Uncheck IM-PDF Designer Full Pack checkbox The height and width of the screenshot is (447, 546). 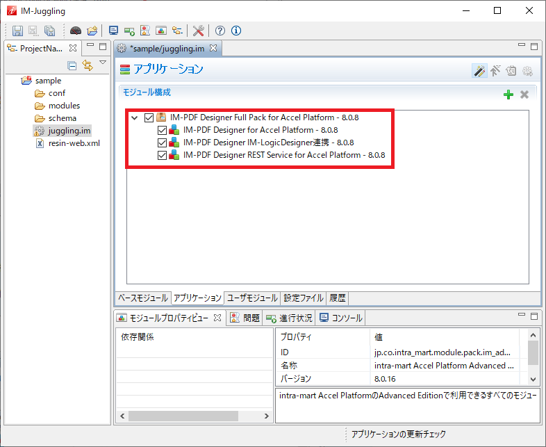click(x=149, y=117)
